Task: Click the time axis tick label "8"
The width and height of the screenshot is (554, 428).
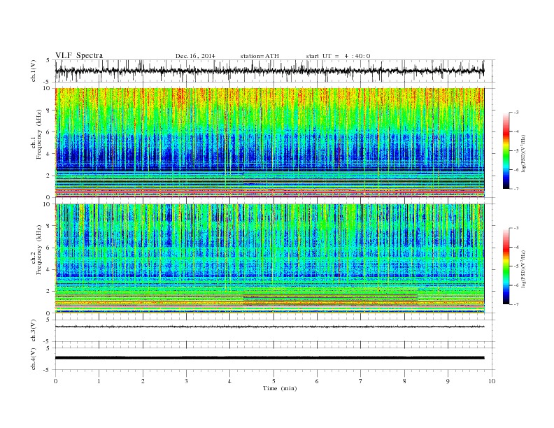Action: pos(404,381)
